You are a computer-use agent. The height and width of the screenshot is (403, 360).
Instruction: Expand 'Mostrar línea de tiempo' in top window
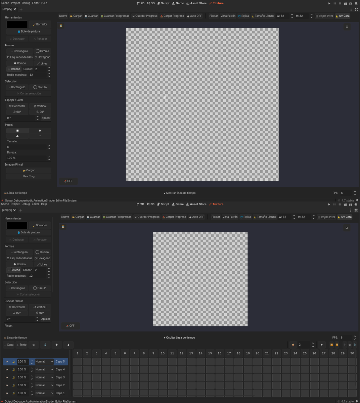pos(180,193)
